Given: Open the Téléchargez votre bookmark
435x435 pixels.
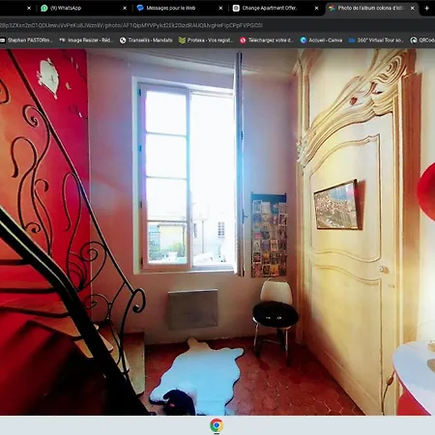Looking at the screenshot, I should click(x=267, y=41).
